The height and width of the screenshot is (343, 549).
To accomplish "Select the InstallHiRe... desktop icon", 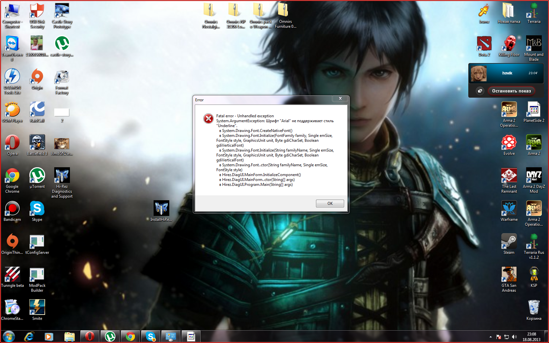I will coord(161,211).
